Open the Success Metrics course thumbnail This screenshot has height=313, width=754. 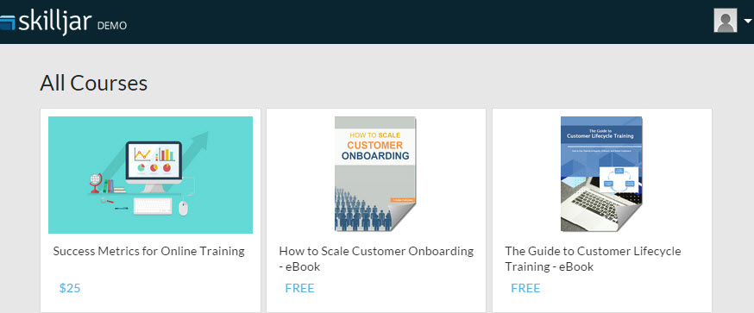tap(150, 174)
